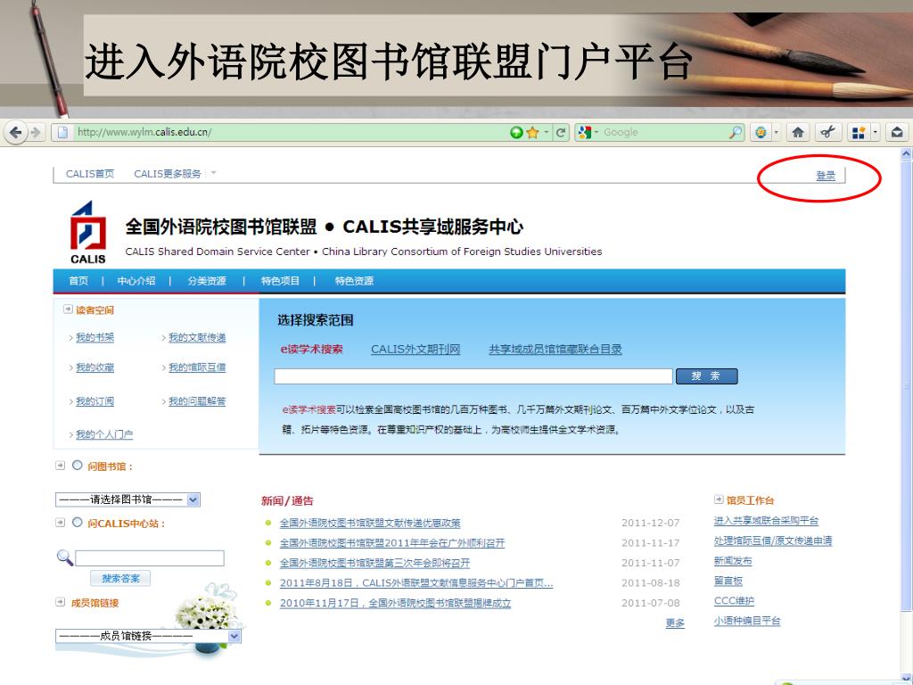
Task: Click the browser forward arrow
Action: pos(36,132)
